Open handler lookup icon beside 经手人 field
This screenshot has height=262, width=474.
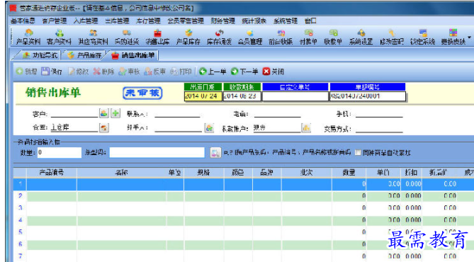(x=209, y=128)
